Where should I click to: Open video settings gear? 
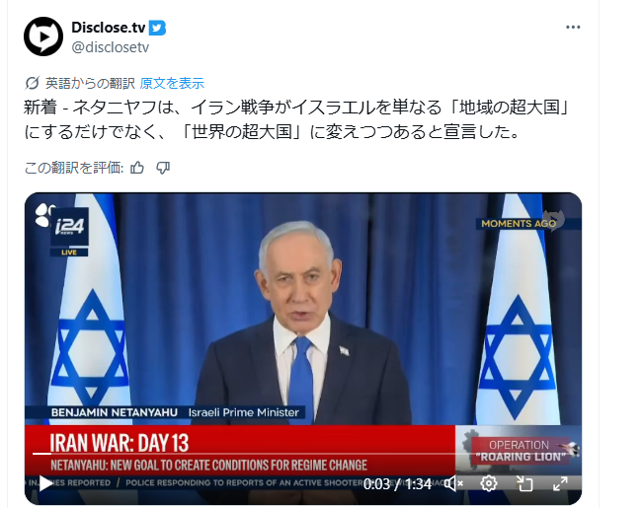(x=488, y=483)
